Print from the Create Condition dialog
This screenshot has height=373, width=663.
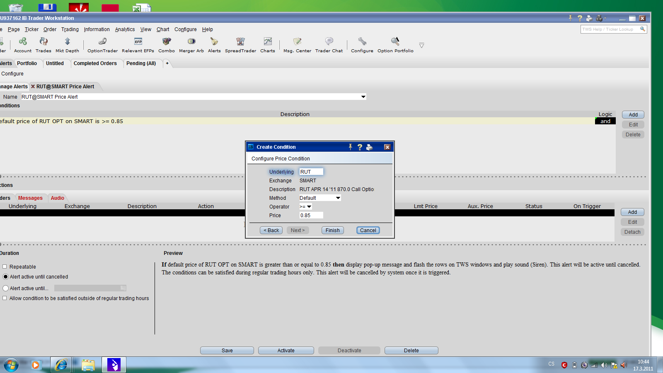click(x=369, y=147)
